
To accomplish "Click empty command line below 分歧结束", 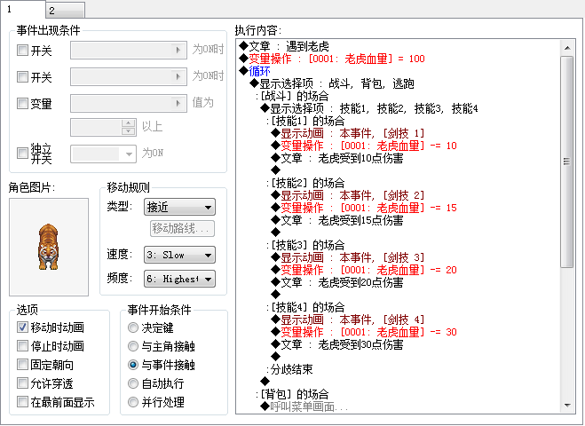I will 265,382.
